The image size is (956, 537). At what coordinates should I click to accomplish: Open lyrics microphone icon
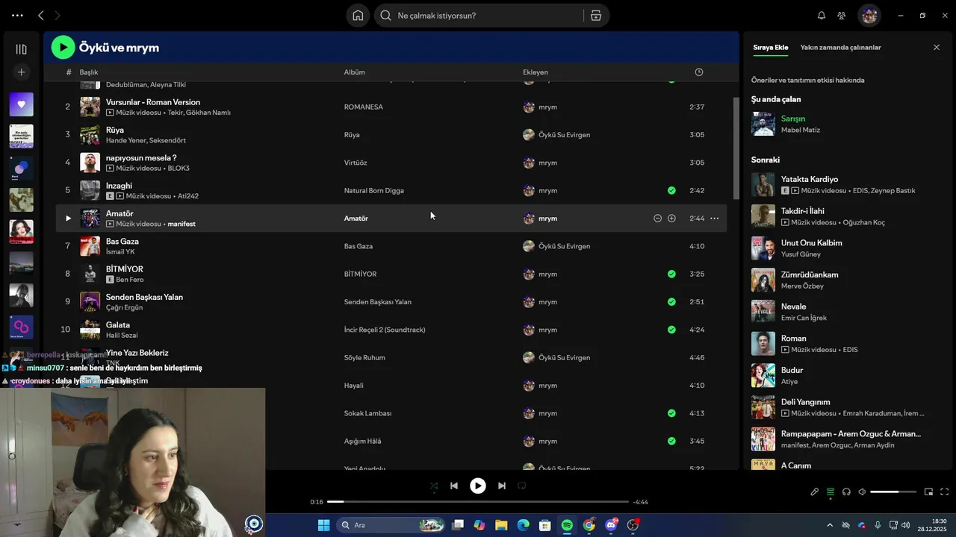coord(815,492)
